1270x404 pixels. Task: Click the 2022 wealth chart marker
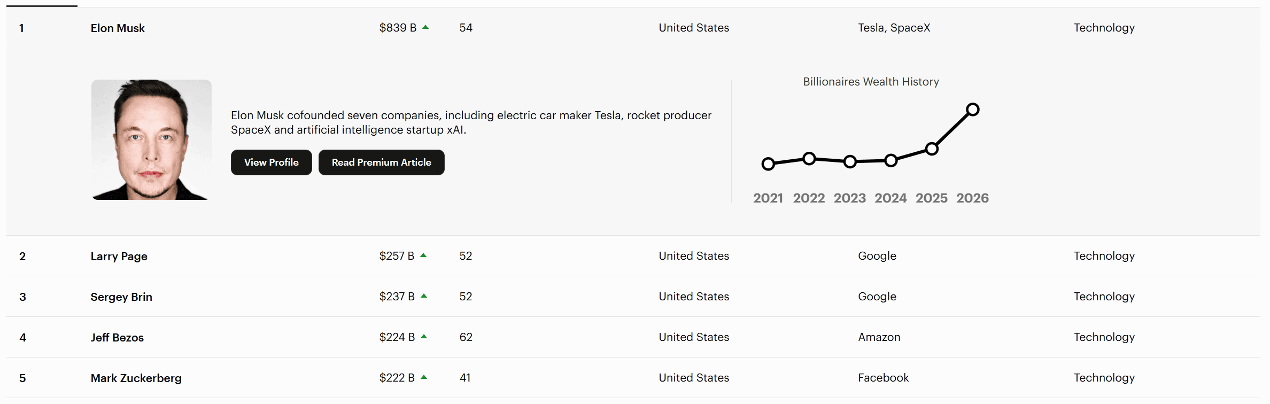pos(809,158)
